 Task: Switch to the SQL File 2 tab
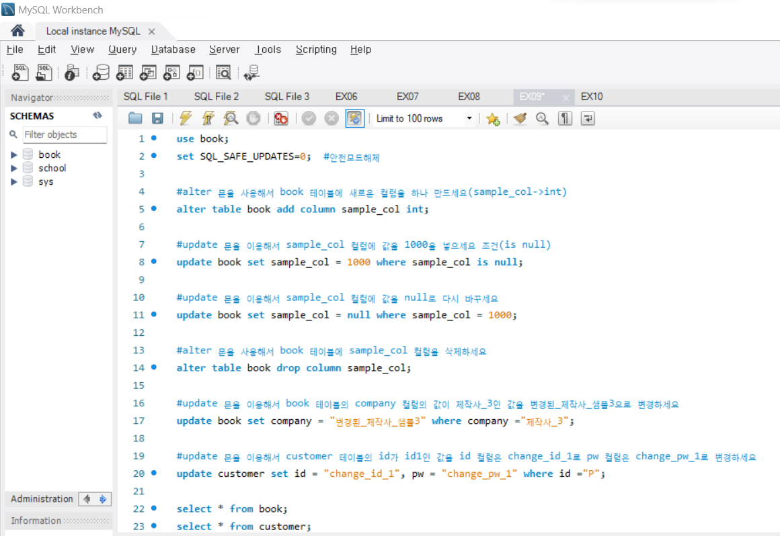click(x=217, y=96)
